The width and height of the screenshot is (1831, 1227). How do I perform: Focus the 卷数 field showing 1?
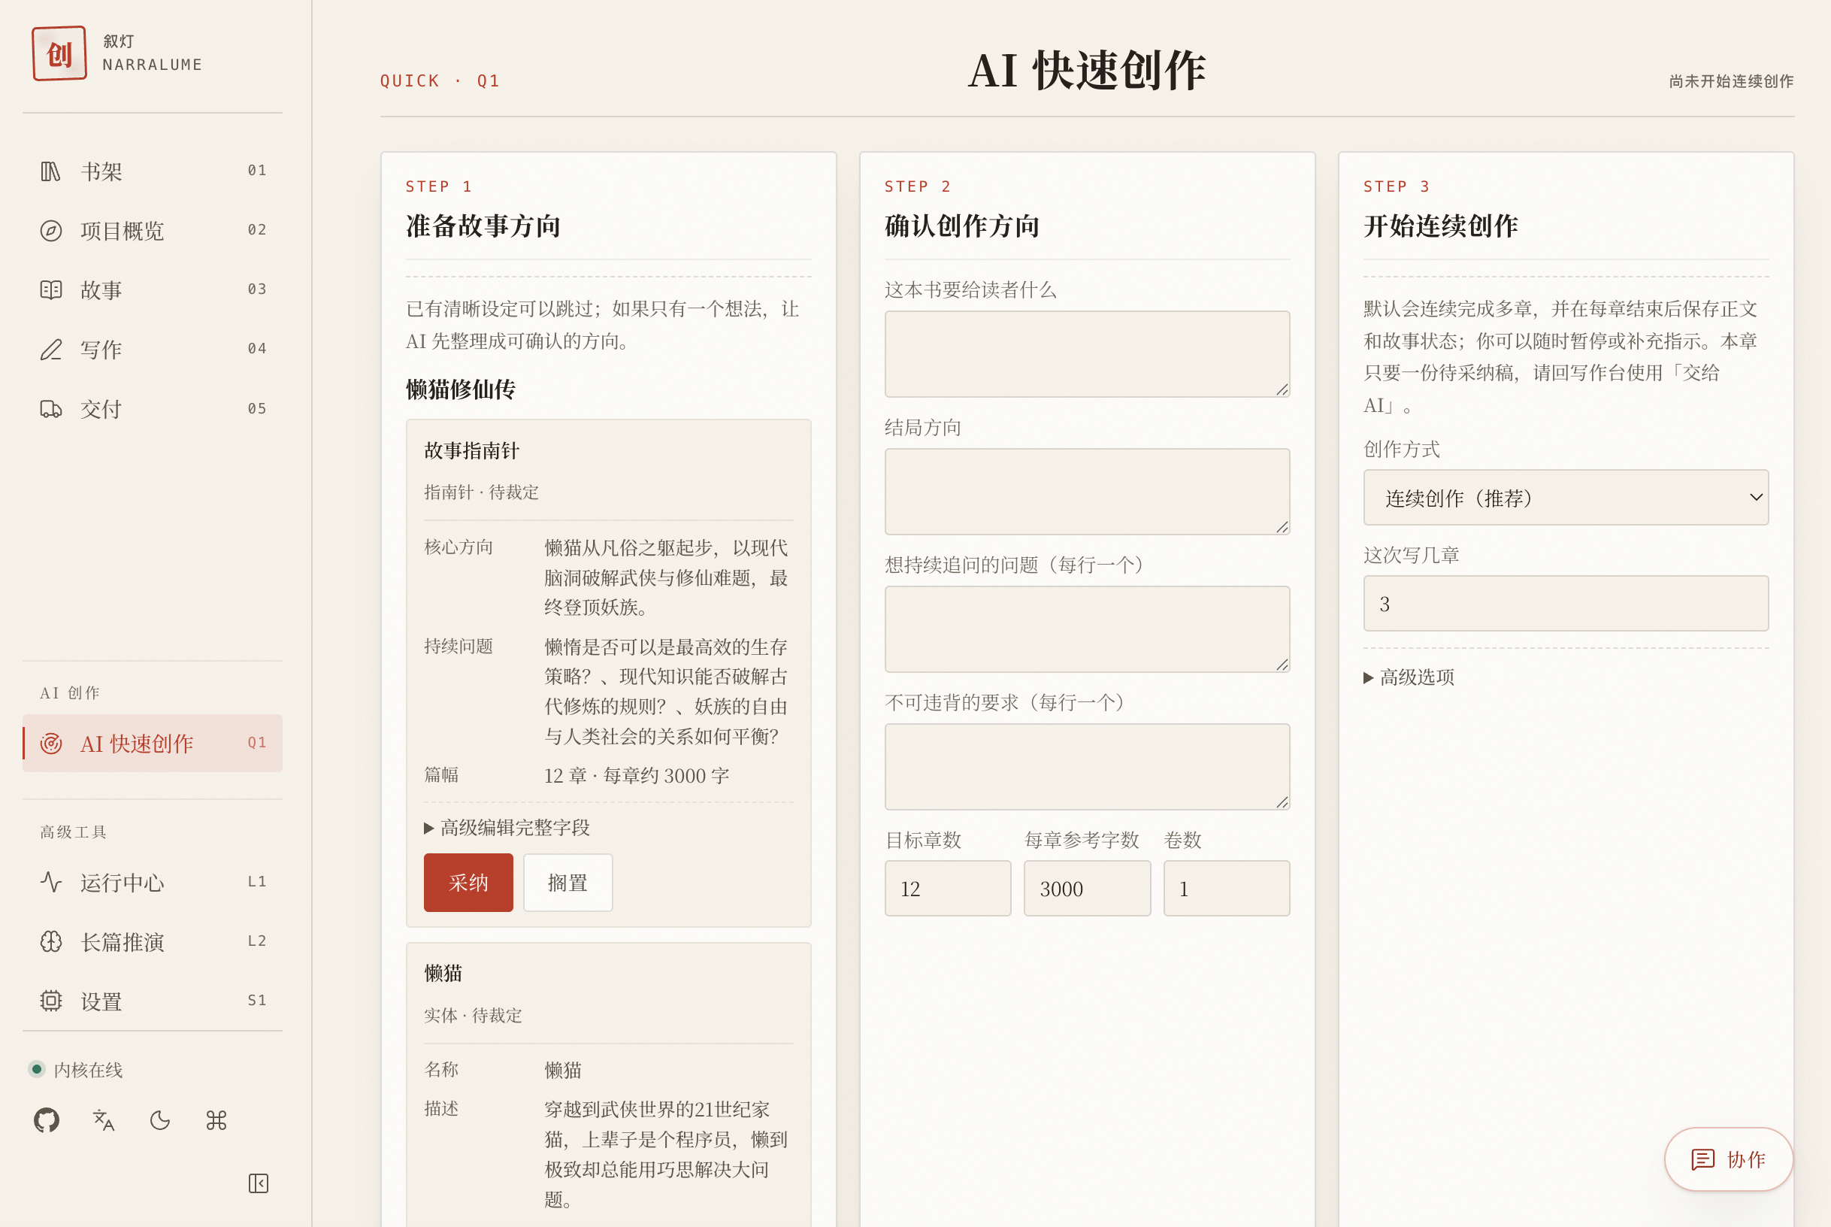pos(1227,889)
